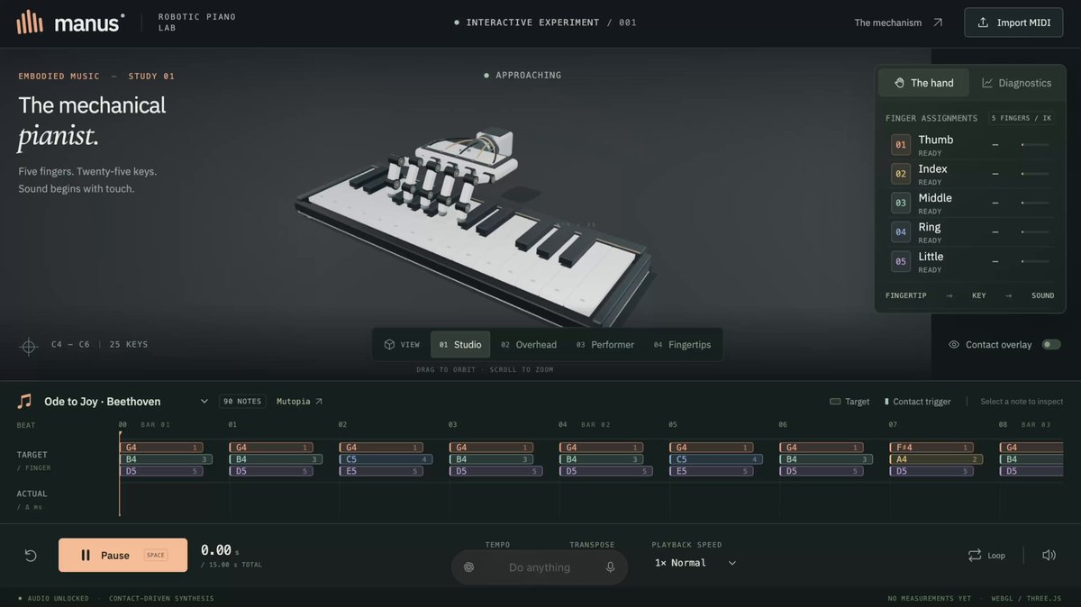Select the B4 note at beat 06
Viewport: 1081px width, 607px height.
pos(825,459)
